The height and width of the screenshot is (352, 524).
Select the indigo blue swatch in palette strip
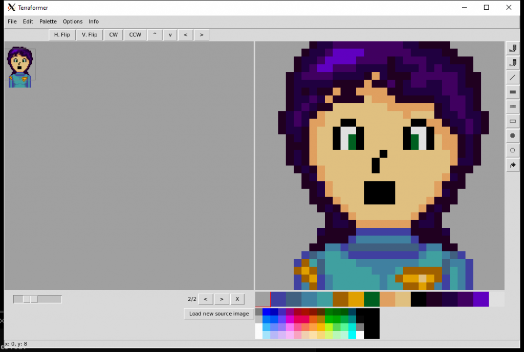(278, 299)
